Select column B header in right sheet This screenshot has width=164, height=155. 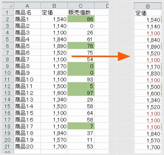click(x=148, y=6)
